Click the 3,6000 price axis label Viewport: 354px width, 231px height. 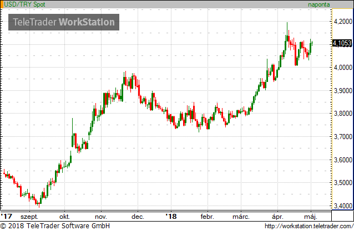pyautogui.click(x=343, y=160)
